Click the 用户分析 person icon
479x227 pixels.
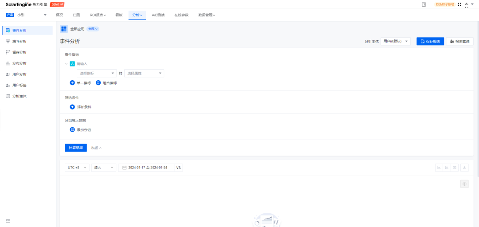(8, 74)
